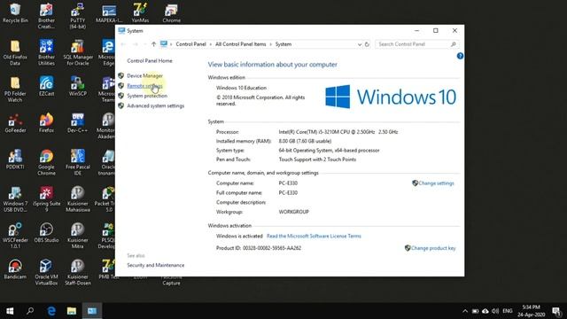Click the back navigation arrow
567x319 pixels.
123,44
